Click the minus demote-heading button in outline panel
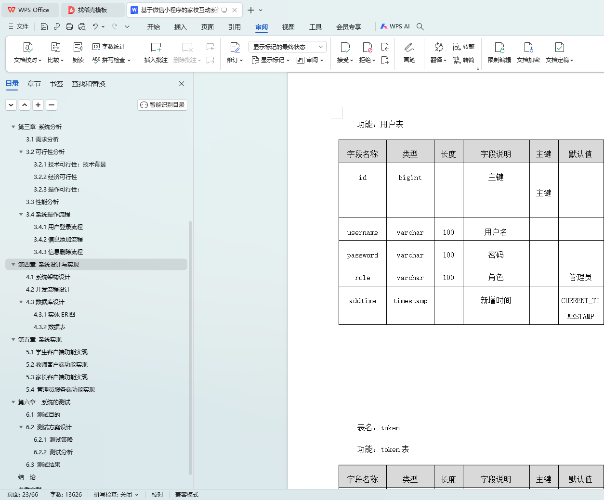 [52, 105]
